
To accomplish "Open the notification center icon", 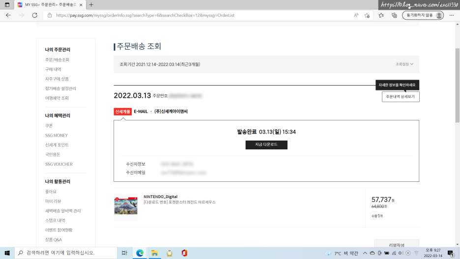I will coord(451,253).
